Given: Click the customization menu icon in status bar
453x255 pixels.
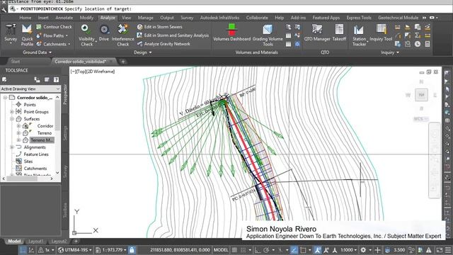Looking at the screenshot, I should pos(448,250).
